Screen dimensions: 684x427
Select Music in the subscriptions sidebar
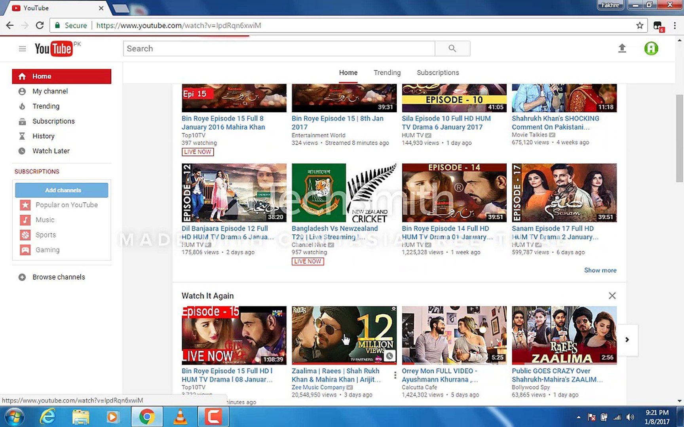point(45,220)
